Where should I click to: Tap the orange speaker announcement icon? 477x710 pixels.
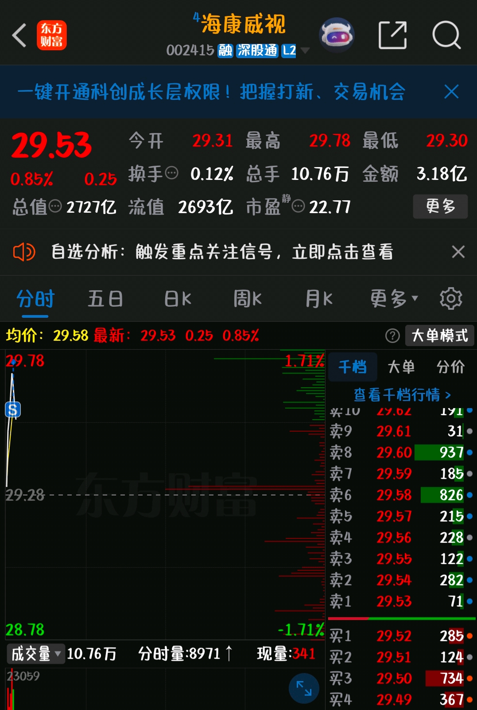click(24, 252)
